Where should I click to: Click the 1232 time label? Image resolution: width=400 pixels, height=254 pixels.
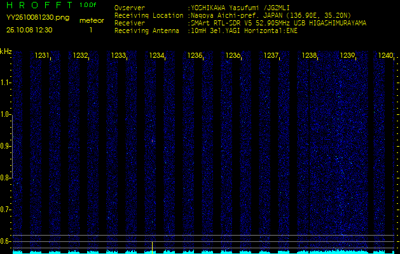(80, 55)
